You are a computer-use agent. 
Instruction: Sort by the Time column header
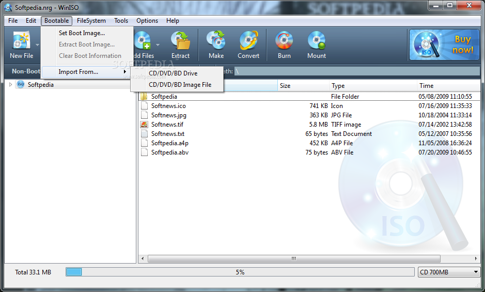(448, 86)
